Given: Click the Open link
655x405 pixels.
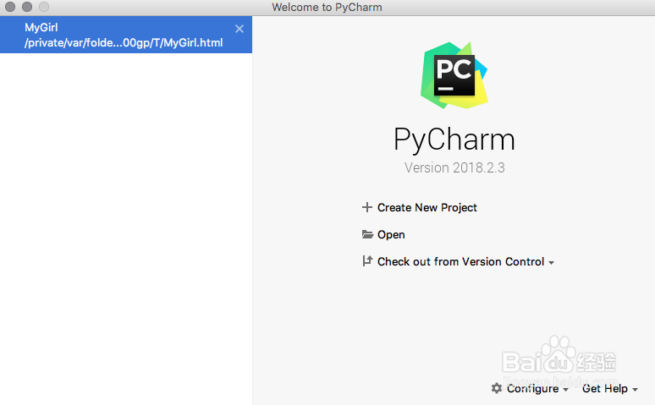Looking at the screenshot, I should coord(391,235).
